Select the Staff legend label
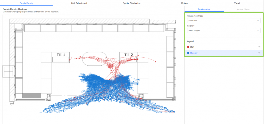This screenshot has width=264, height=124. 192,47
